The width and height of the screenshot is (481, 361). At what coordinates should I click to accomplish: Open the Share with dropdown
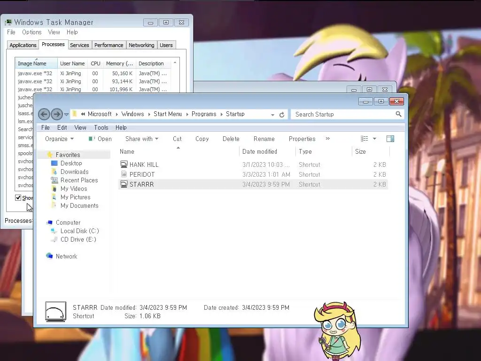pyautogui.click(x=142, y=139)
